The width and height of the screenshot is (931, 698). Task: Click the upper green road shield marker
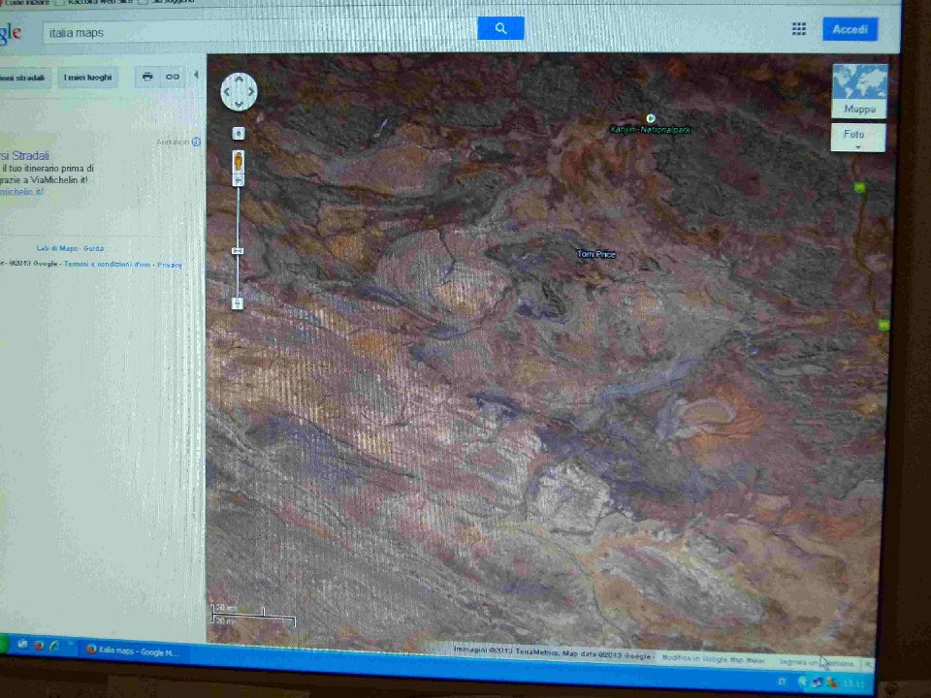tap(859, 187)
